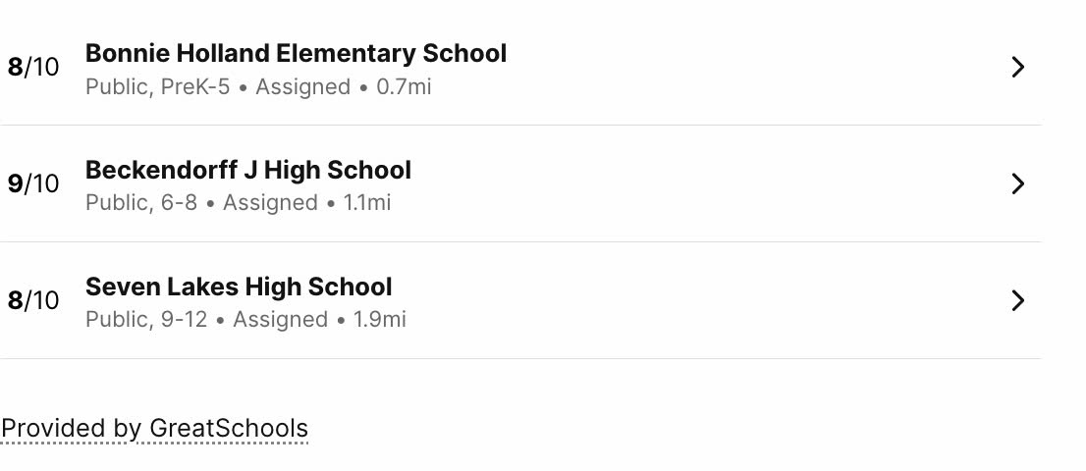Click the 0.7mi distance text
The width and height of the screenshot is (1086, 471).
[404, 87]
